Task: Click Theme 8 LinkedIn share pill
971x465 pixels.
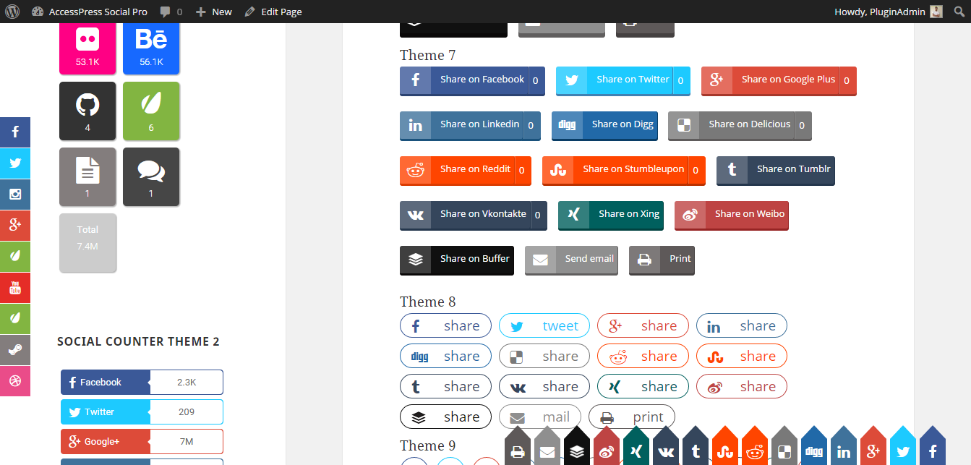Action: [742, 325]
